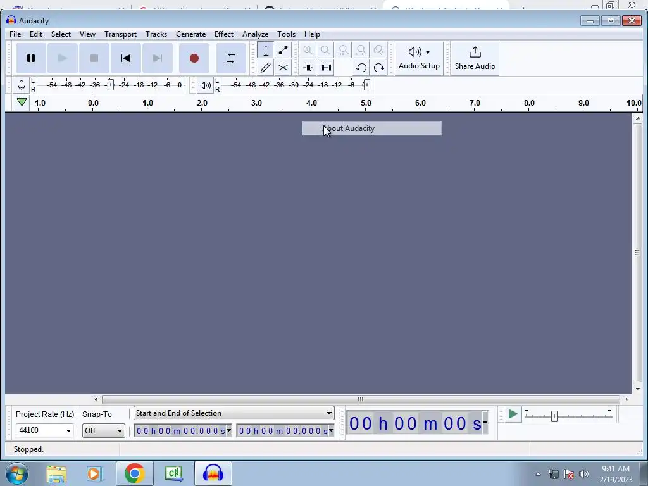
Task: Click the Stop button
Action: pyautogui.click(x=94, y=58)
